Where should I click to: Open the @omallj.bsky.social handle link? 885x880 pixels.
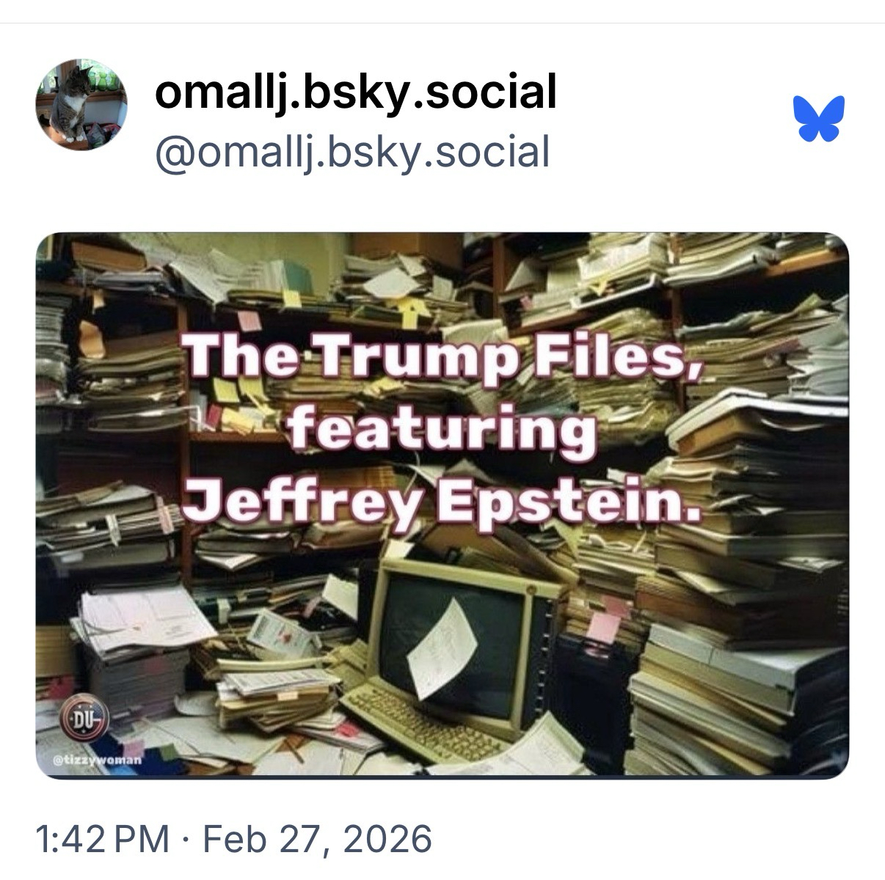[352, 151]
